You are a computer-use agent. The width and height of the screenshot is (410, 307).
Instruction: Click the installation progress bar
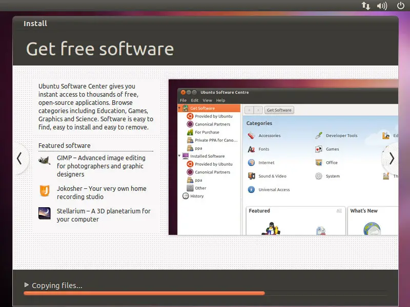pos(206,293)
